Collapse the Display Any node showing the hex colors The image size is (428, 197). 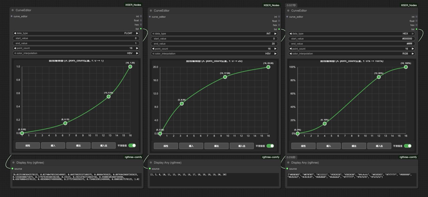[288, 163]
